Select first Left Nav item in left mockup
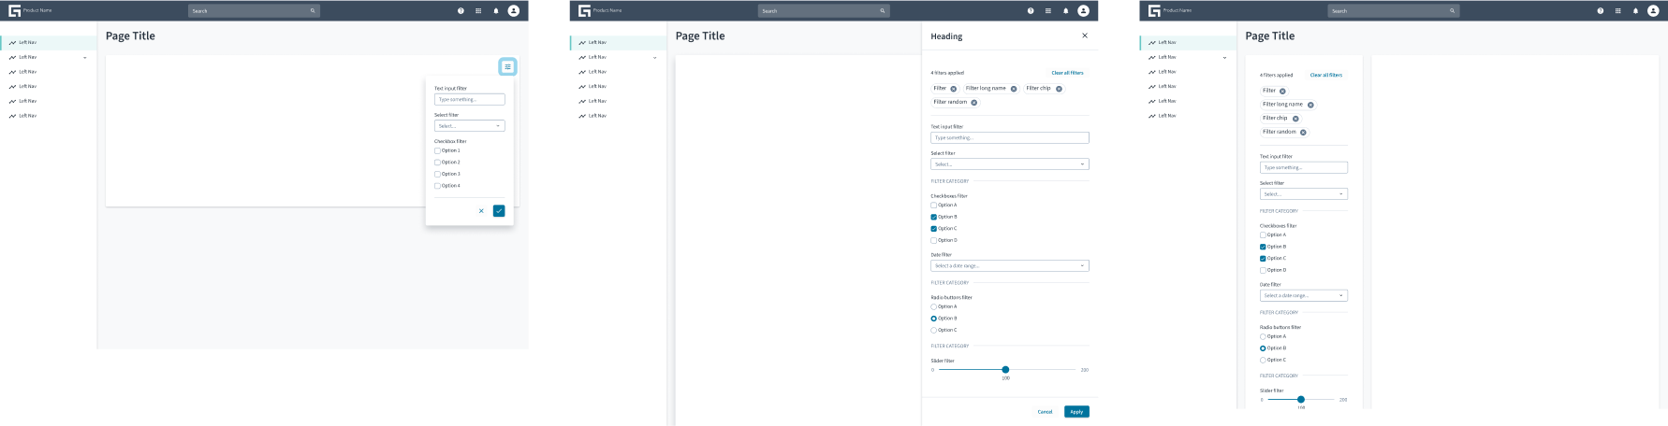The height and width of the screenshot is (426, 1668). click(49, 42)
